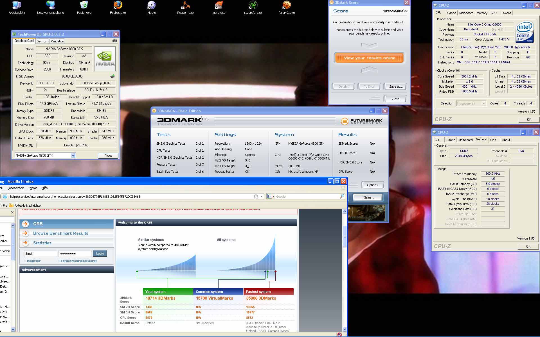
Task: Open the Lesezeichen menu in Firefox
Action: [x=16, y=188]
